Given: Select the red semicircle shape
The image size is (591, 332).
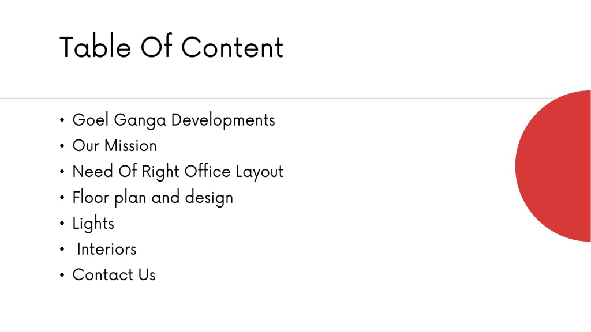Looking at the screenshot, I should (x=553, y=166).
